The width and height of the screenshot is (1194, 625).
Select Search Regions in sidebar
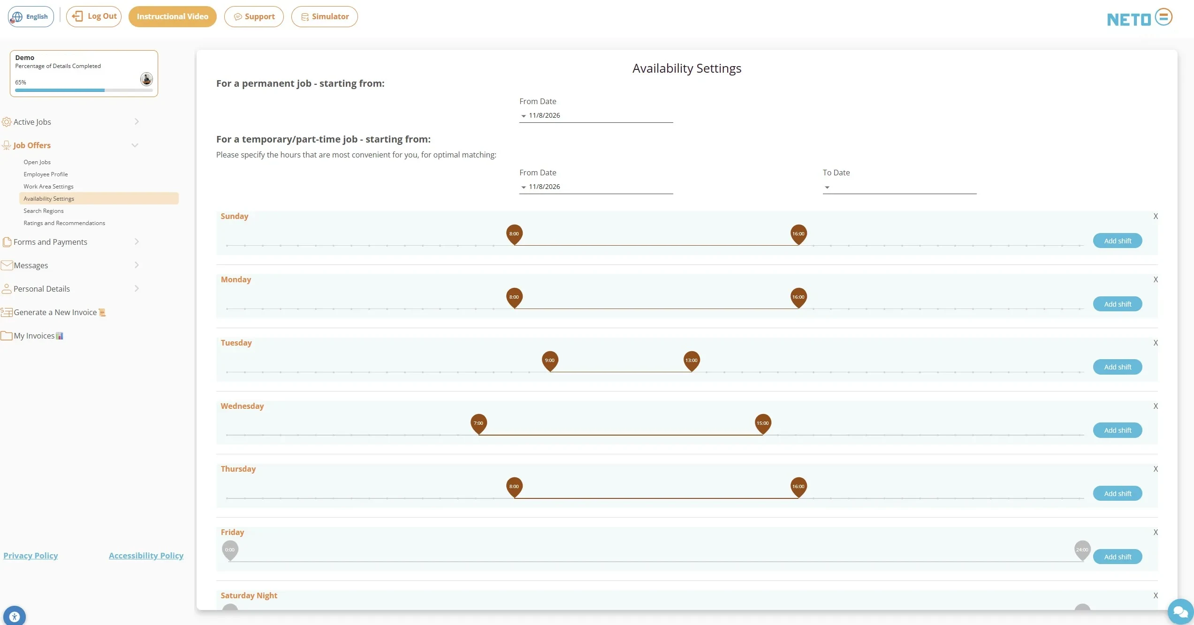(44, 211)
